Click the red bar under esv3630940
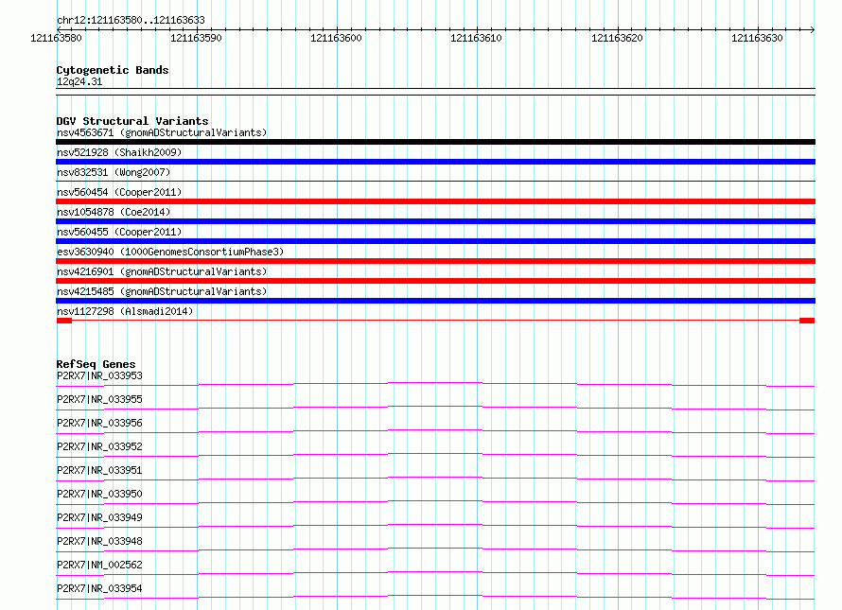 pos(435,261)
